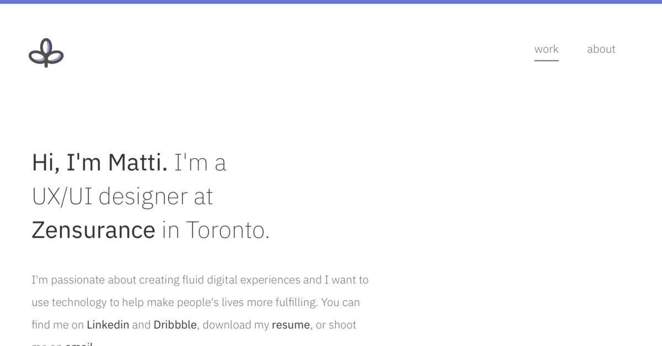Click the left leaf of the logo

(36, 56)
